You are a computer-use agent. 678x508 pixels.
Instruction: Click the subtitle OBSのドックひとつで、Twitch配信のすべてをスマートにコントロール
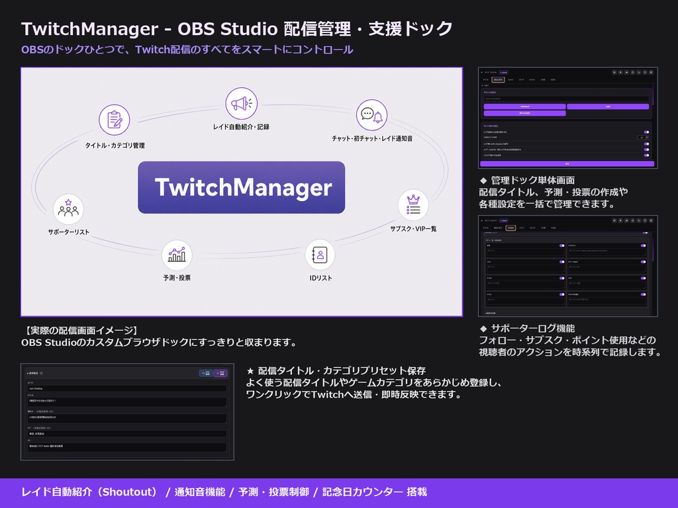click(187, 50)
